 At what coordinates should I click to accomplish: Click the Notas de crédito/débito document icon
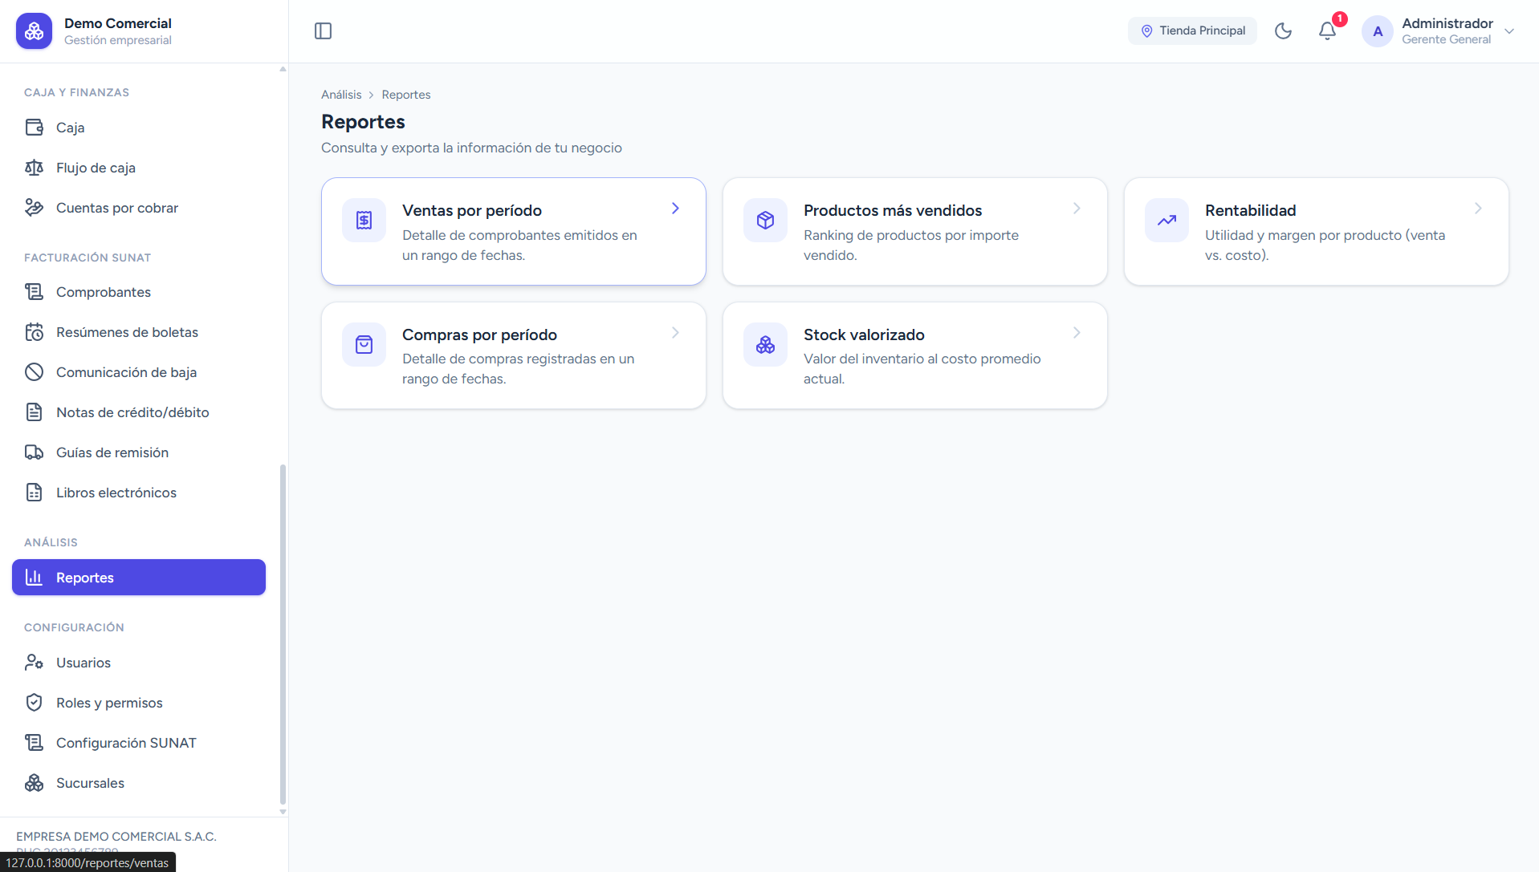coord(34,412)
